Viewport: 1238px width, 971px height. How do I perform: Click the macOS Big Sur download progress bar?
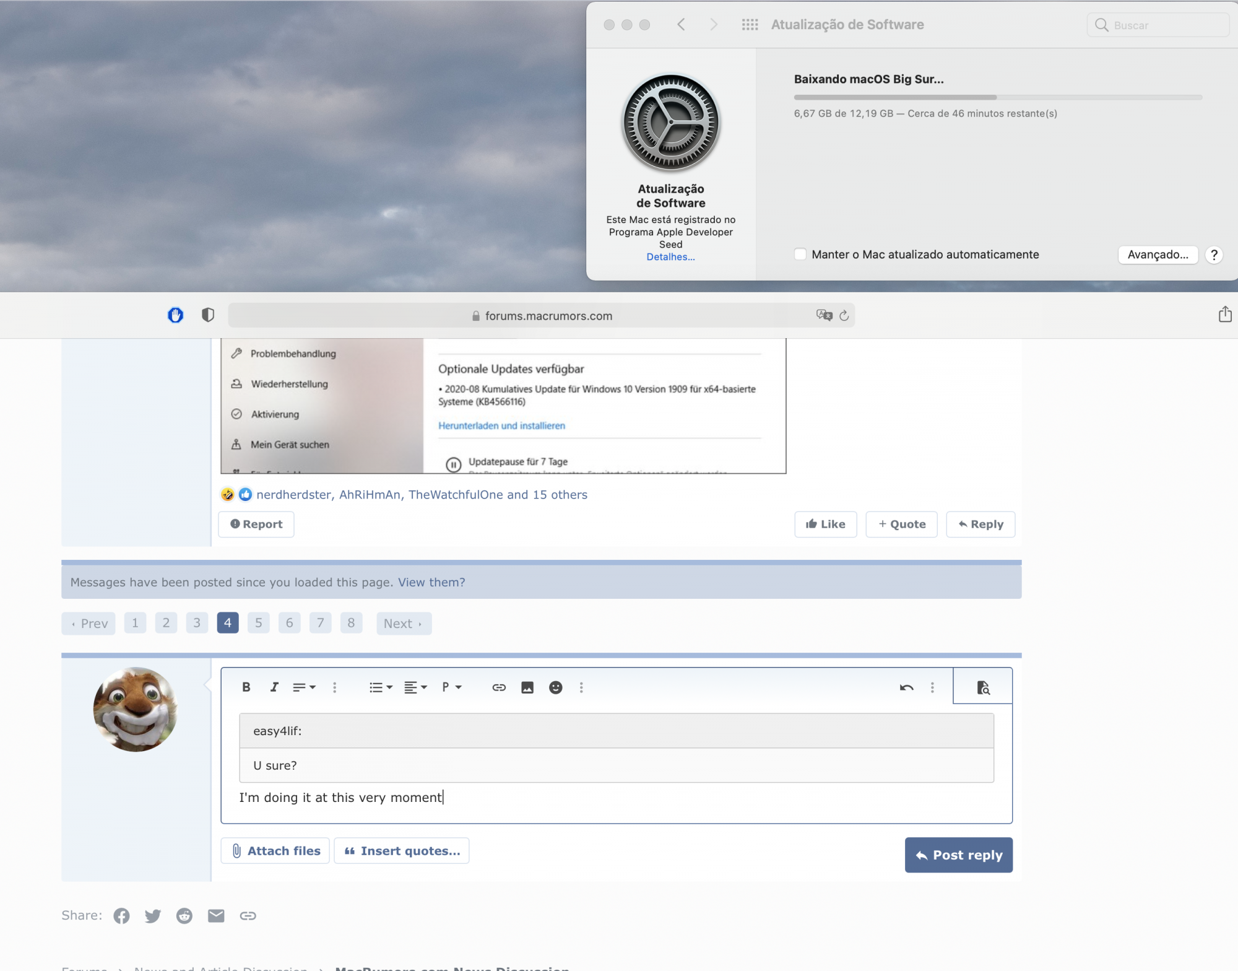[x=997, y=97]
